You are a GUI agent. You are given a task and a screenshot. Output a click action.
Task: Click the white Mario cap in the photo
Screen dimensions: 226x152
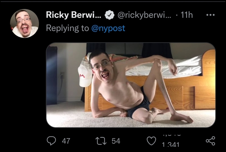click(85, 74)
